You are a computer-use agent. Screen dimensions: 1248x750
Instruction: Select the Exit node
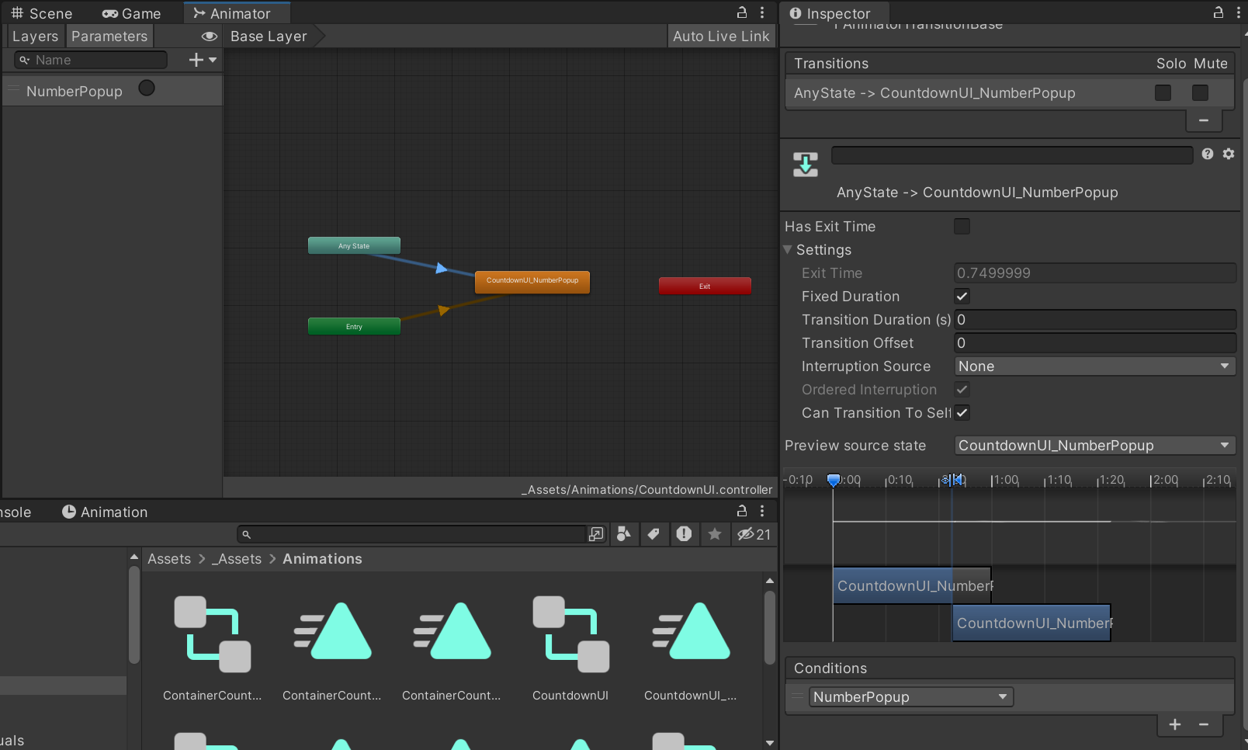tap(705, 286)
